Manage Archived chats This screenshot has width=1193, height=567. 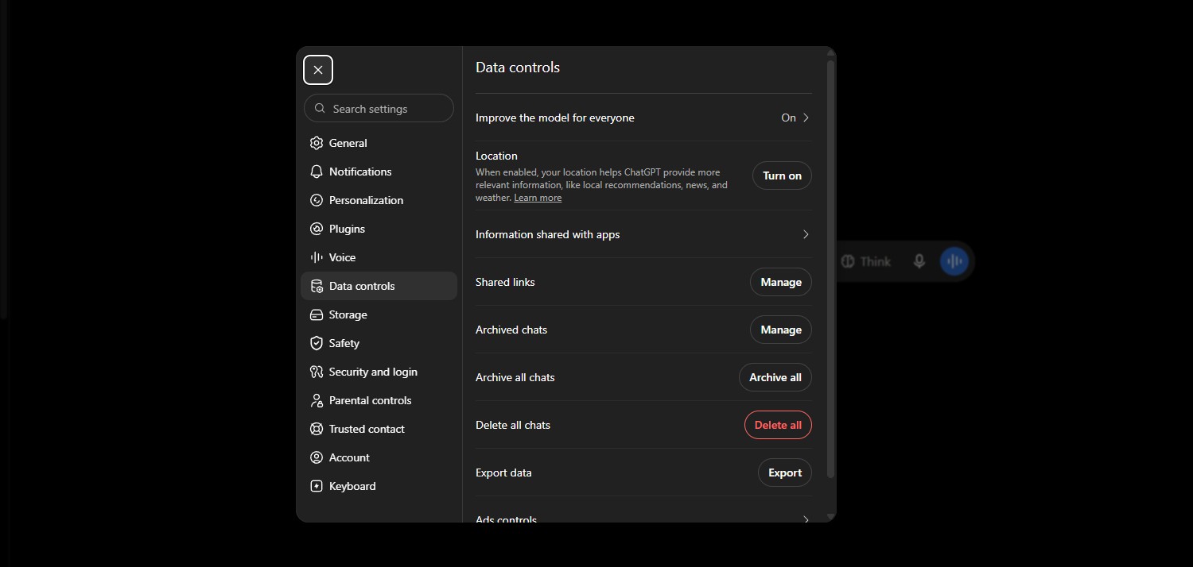[x=781, y=330]
